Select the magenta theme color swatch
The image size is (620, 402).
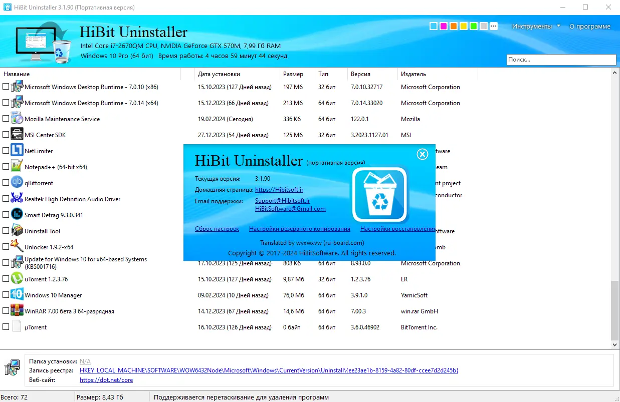click(x=444, y=26)
